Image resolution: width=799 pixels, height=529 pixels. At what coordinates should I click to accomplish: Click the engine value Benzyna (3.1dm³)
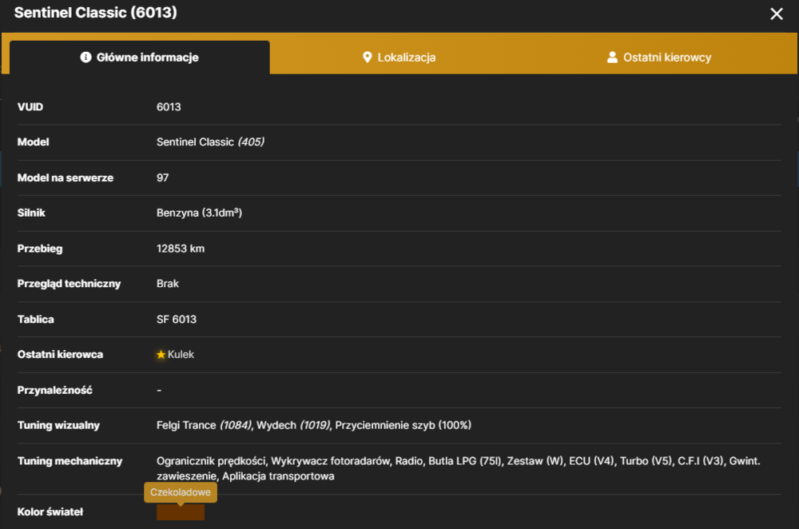coord(199,213)
